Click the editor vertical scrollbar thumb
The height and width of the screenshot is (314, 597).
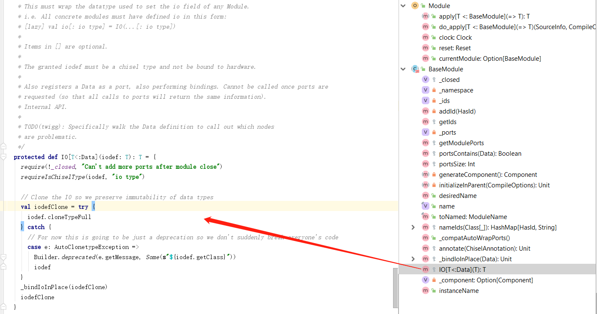[395, 287]
